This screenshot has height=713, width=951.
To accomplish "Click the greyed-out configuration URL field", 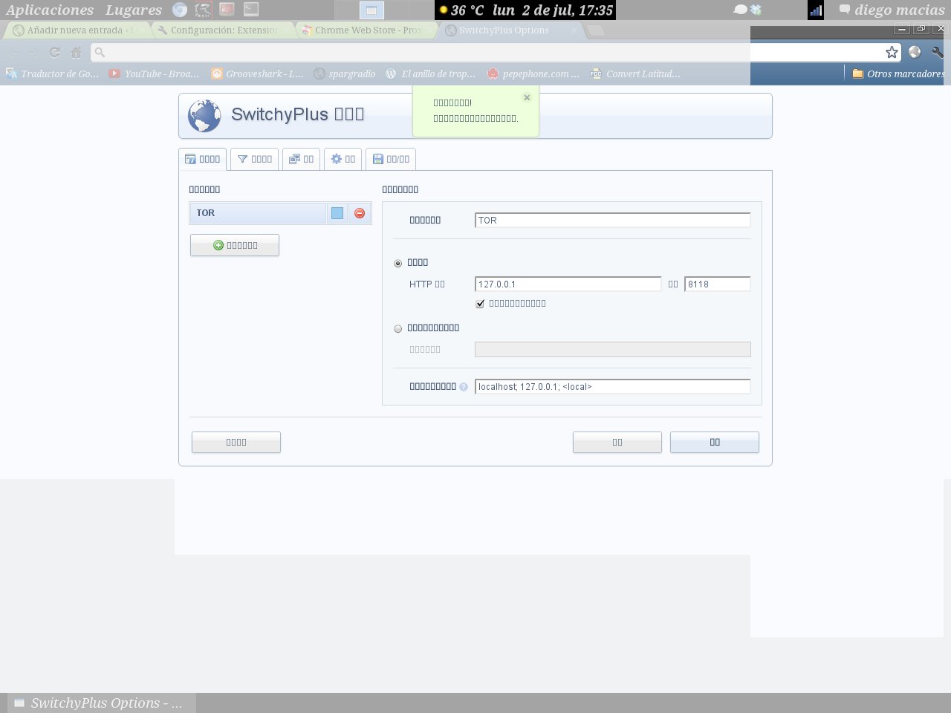I will coord(613,349).
